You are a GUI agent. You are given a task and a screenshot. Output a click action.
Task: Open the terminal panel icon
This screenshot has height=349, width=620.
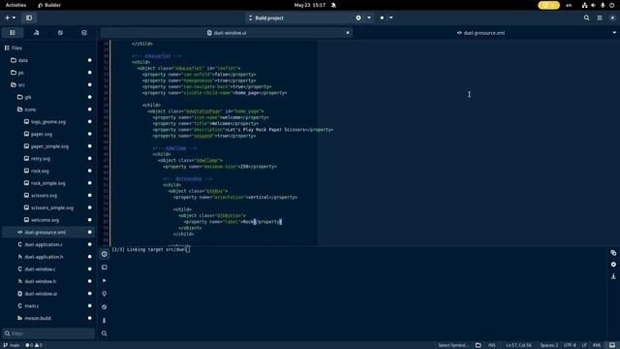pos(105,268)
